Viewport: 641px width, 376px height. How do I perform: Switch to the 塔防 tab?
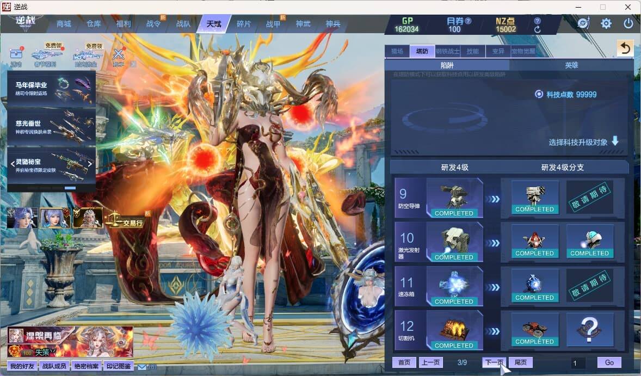click(422, 51)
